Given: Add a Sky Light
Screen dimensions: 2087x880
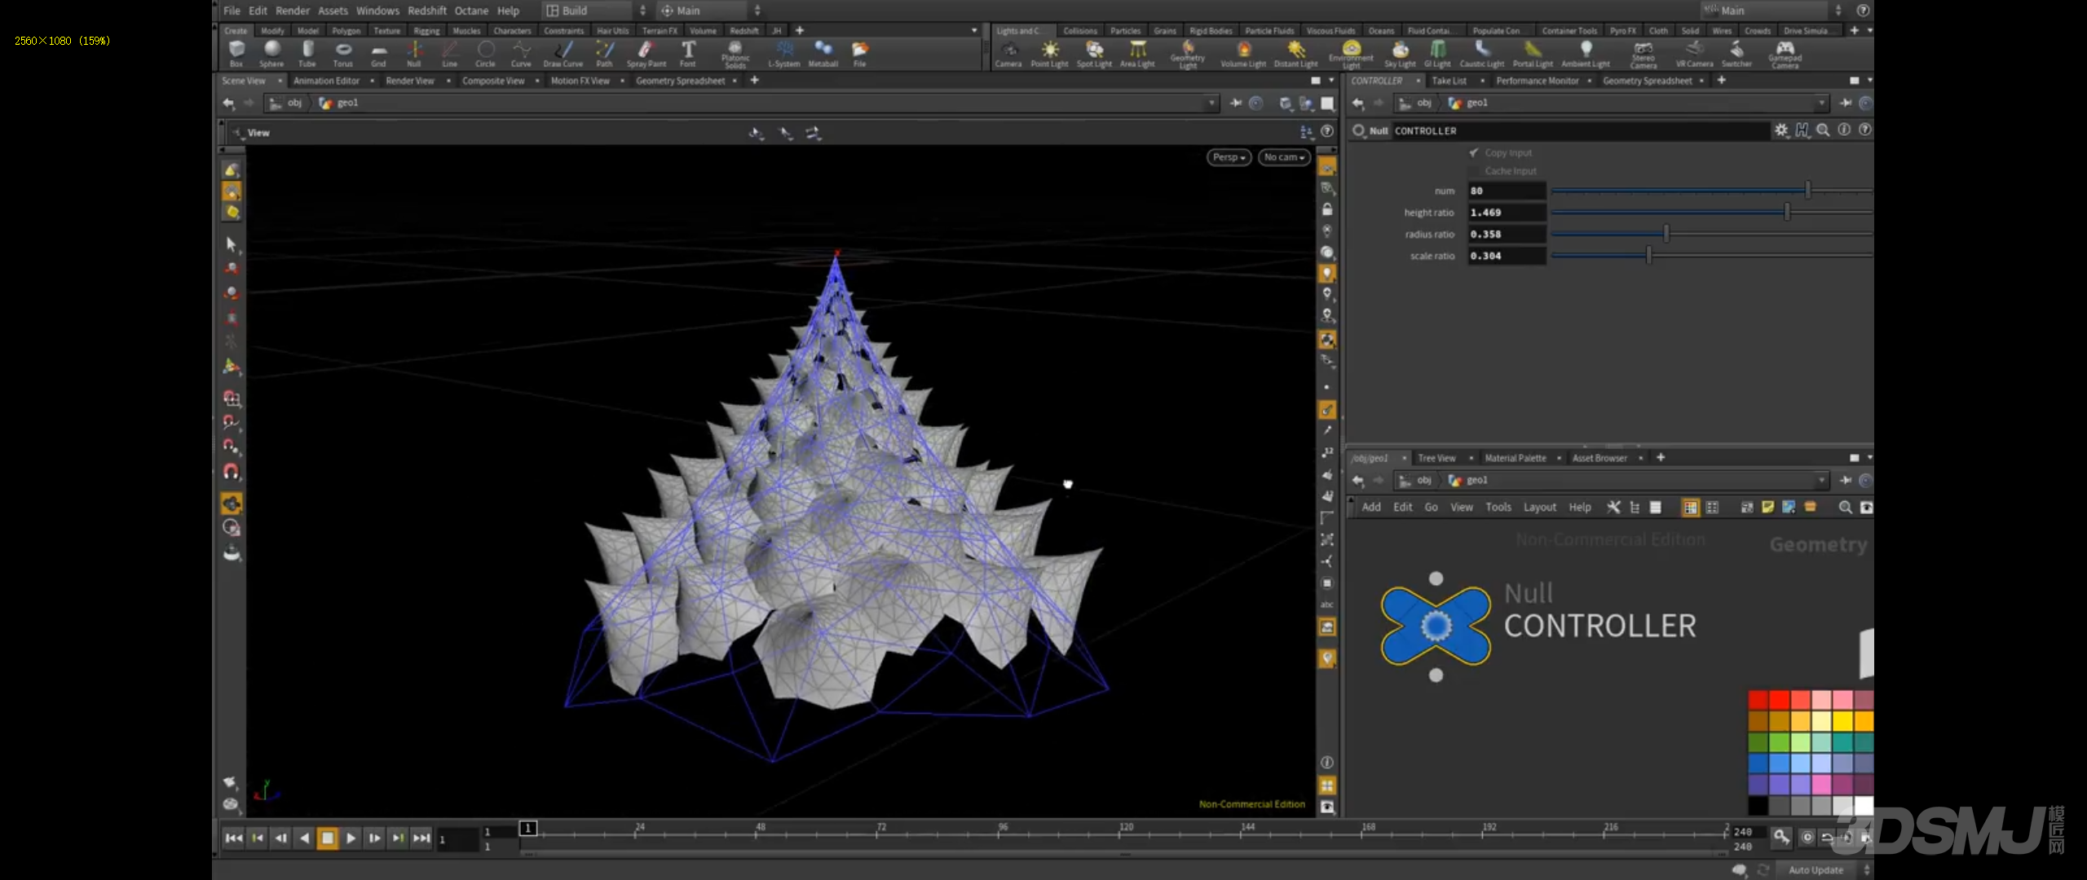Looking at the screenshot, I should click(1400, 53).
